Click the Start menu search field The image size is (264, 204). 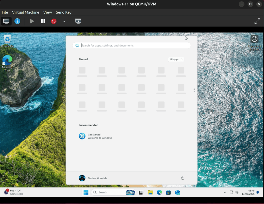pos(131,45)
